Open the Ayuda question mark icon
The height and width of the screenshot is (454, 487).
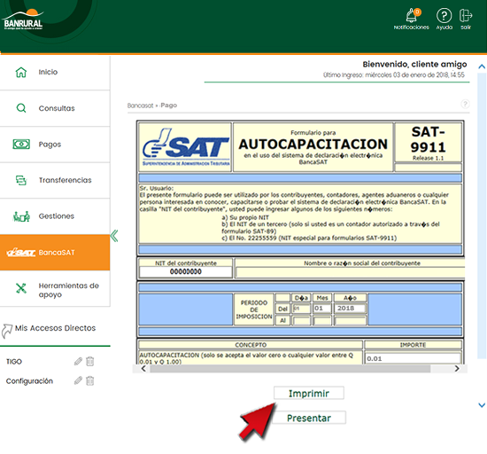point(444,15)
